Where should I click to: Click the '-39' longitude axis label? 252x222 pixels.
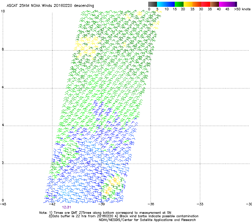pyautogui.click(x=101, y=204)
